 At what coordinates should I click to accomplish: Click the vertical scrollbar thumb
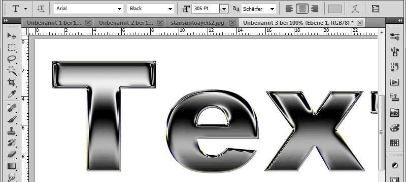coord(381,132)
